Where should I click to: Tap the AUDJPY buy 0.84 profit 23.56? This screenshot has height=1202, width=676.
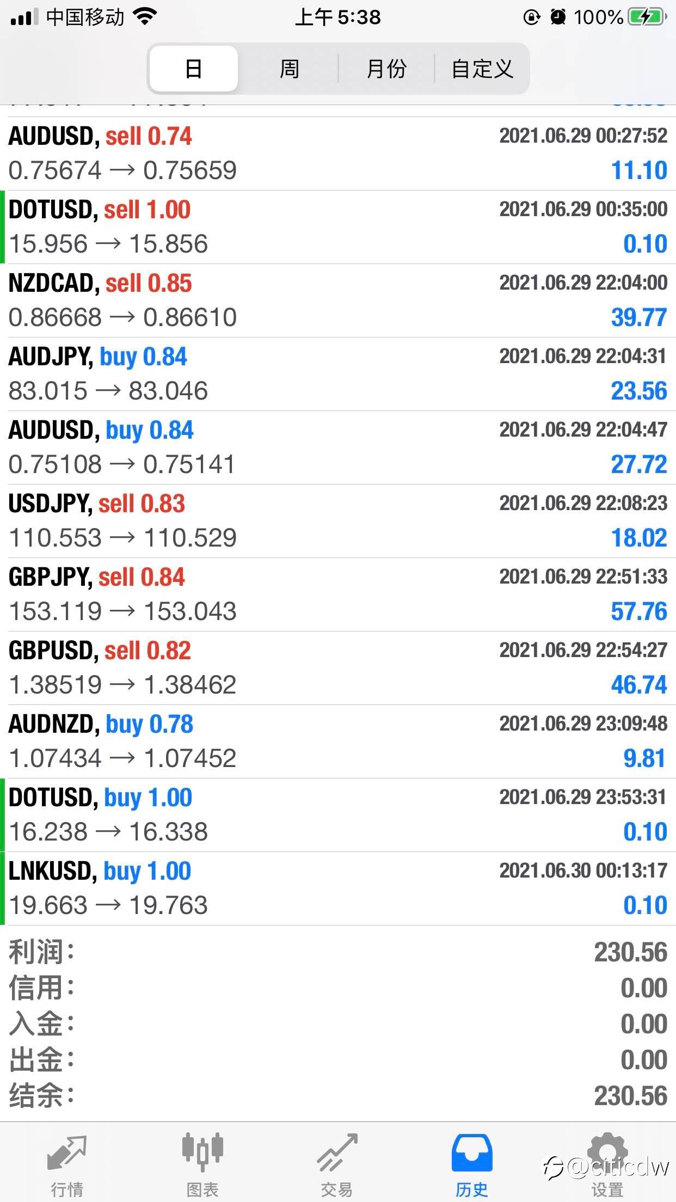(x=638, y=391)
